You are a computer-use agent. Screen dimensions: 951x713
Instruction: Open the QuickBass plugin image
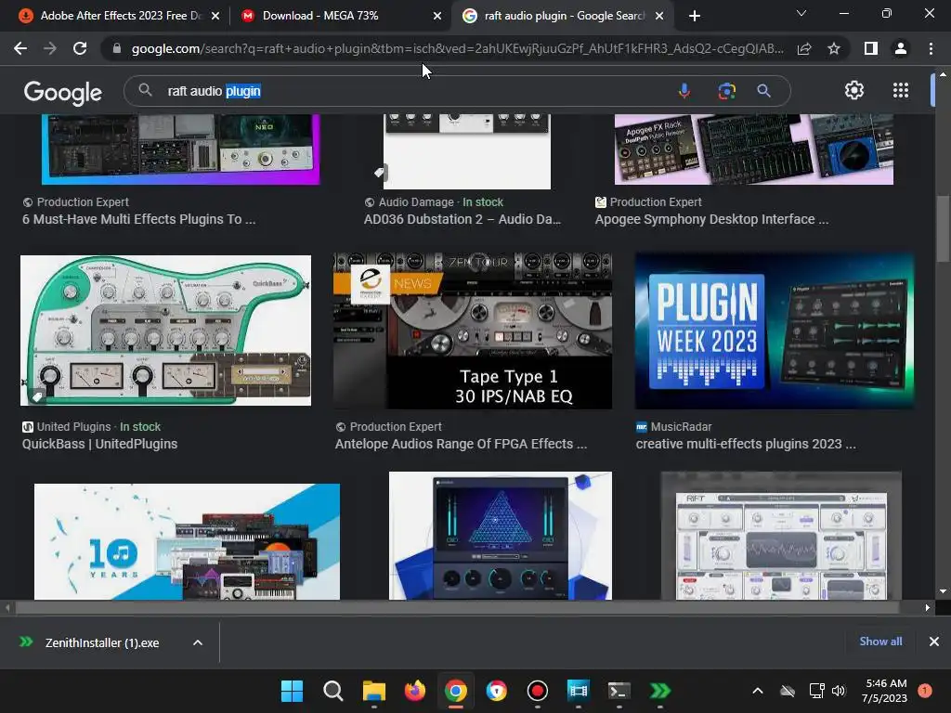click(165, 331)
